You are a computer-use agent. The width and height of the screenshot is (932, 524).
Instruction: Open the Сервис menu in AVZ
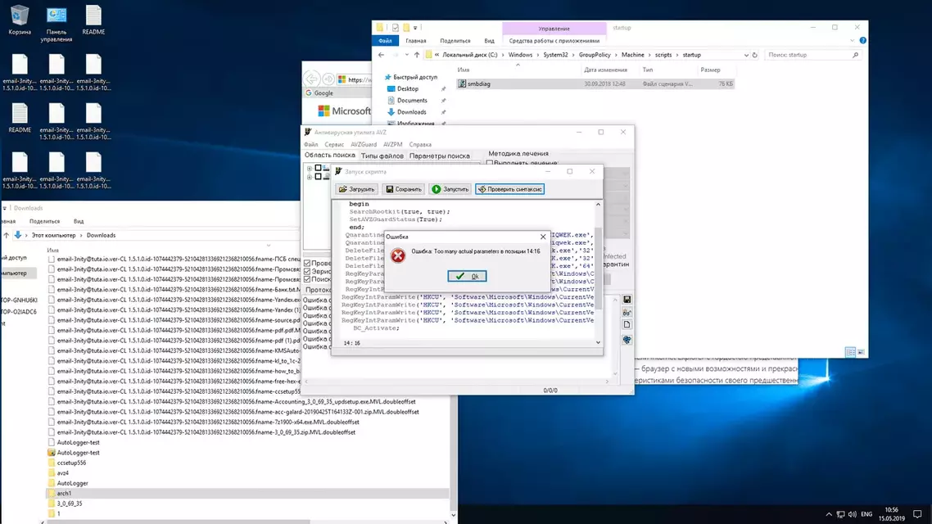[334, 144]
